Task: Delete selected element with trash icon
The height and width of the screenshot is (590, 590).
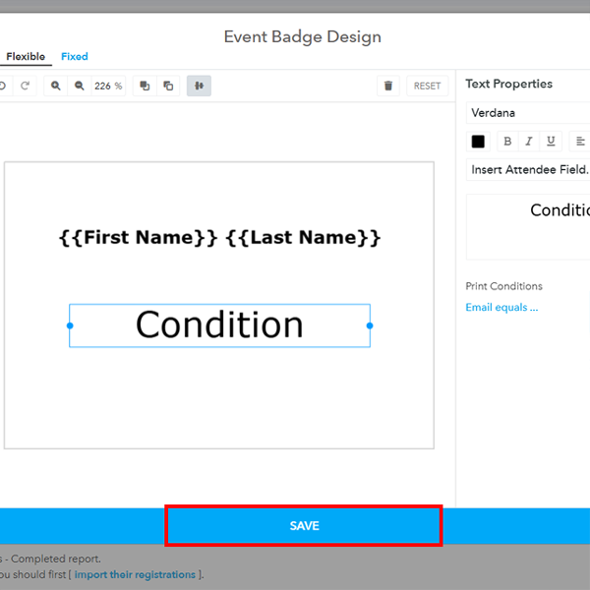Action: click(x=388, y=86)
